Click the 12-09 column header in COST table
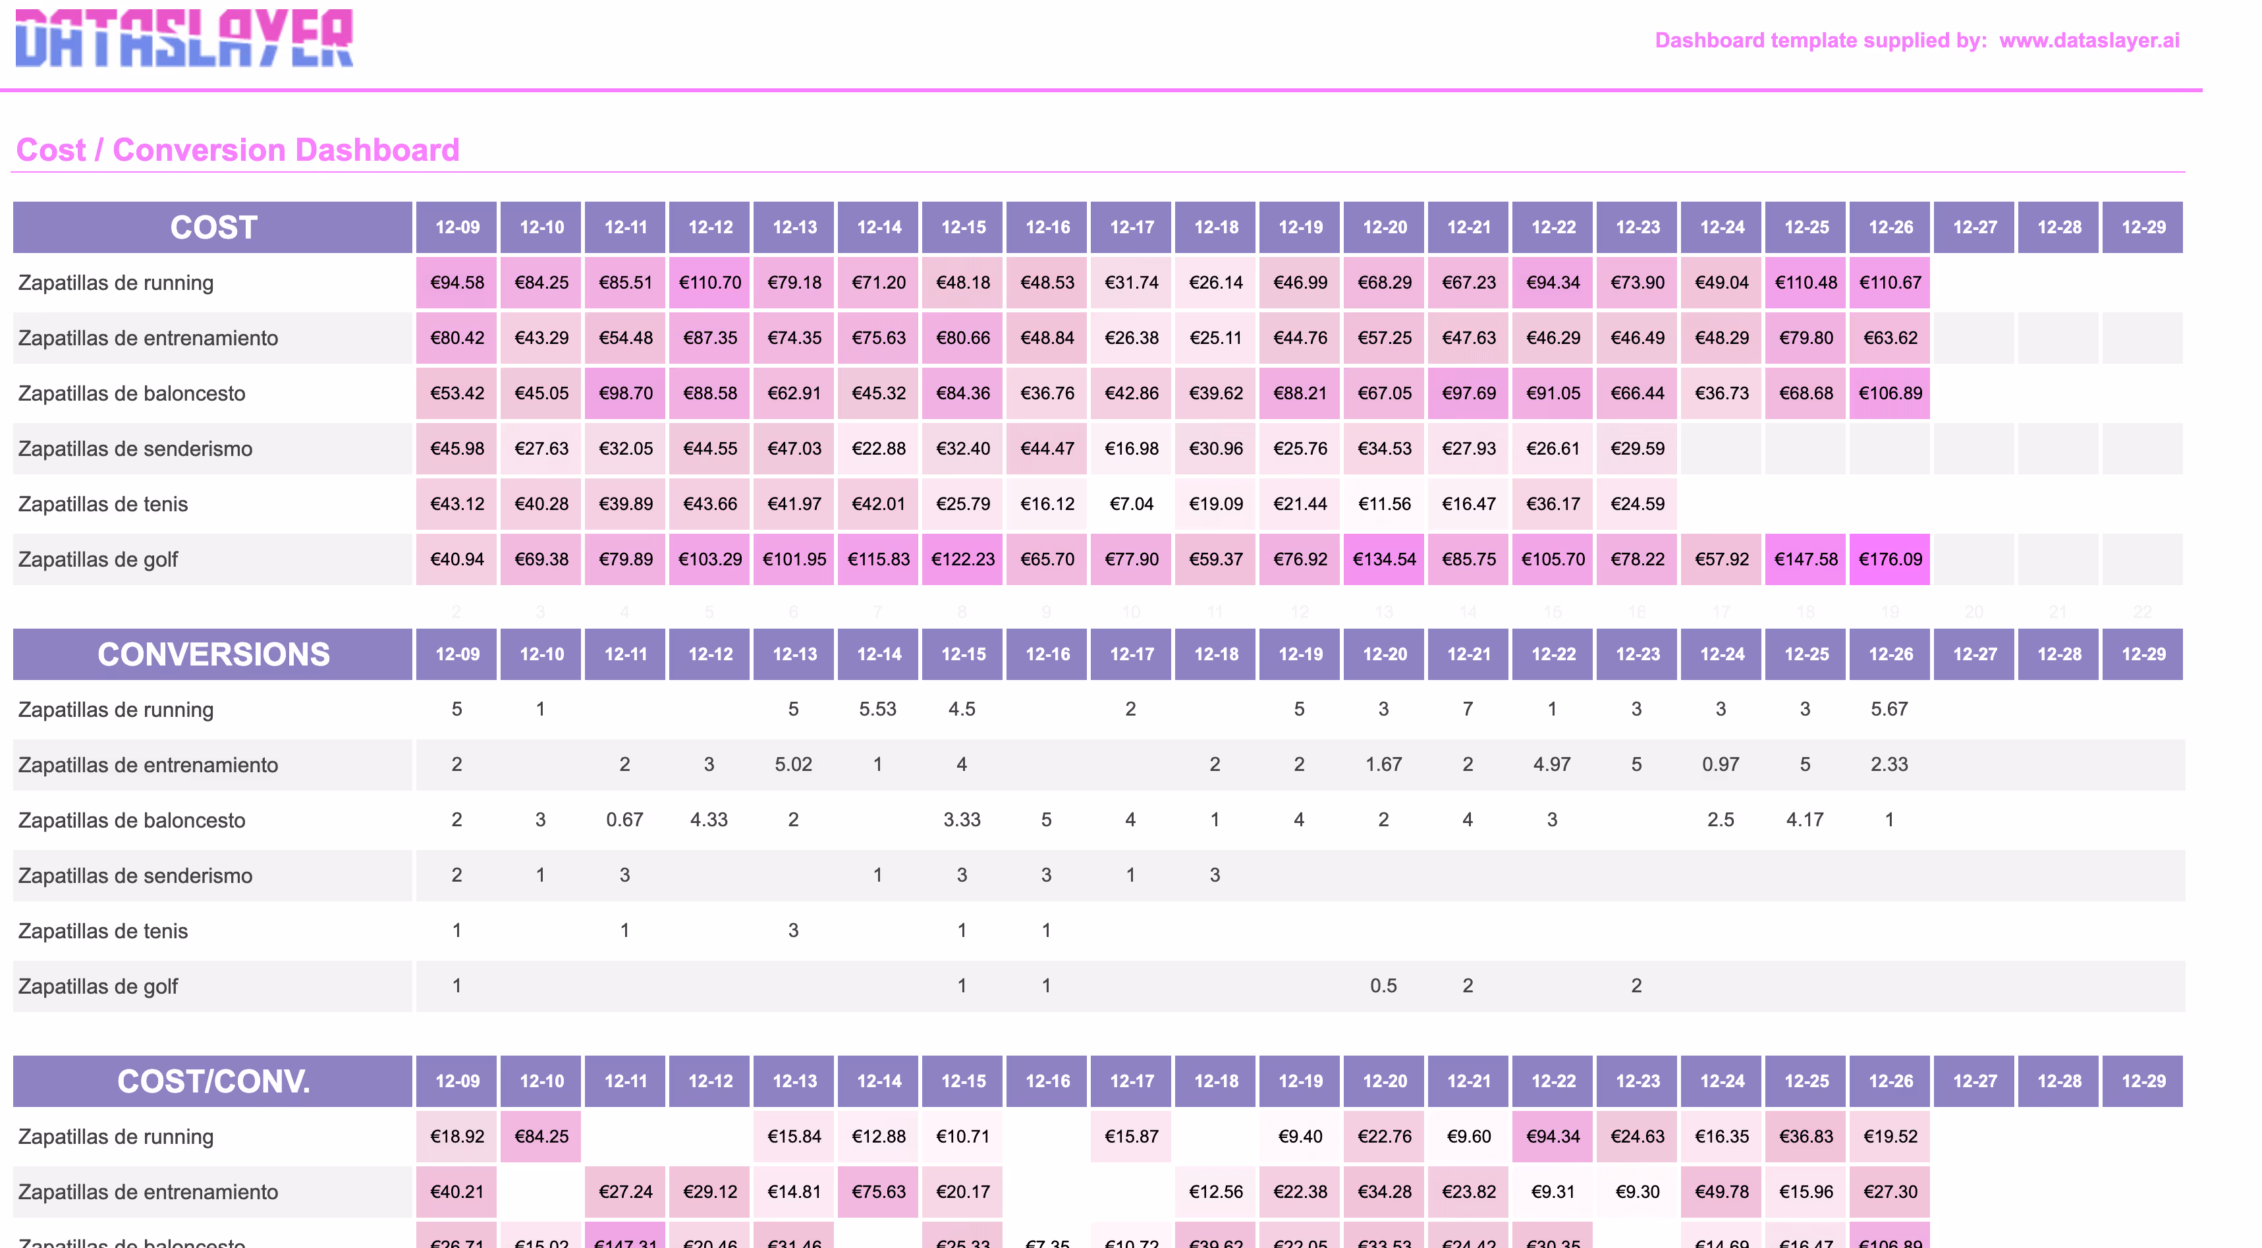Screen dimensions: 2262x1248 tap(456, 227)
